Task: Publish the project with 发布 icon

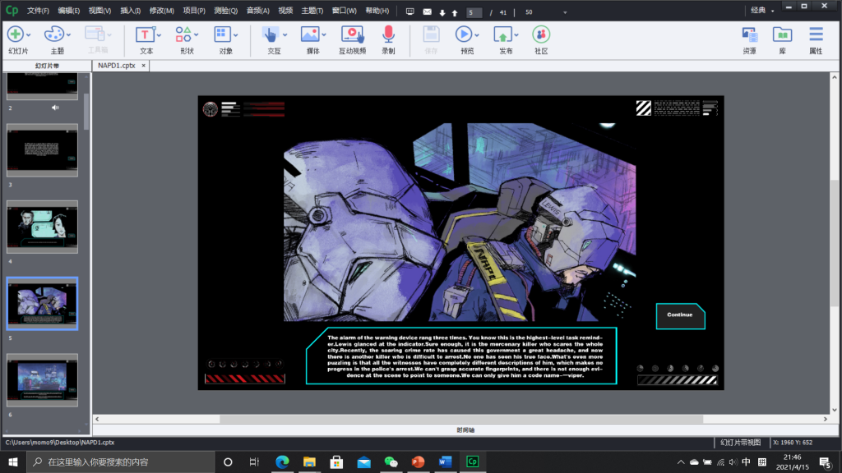Action: pyautogui.click(x=502, y=34)
